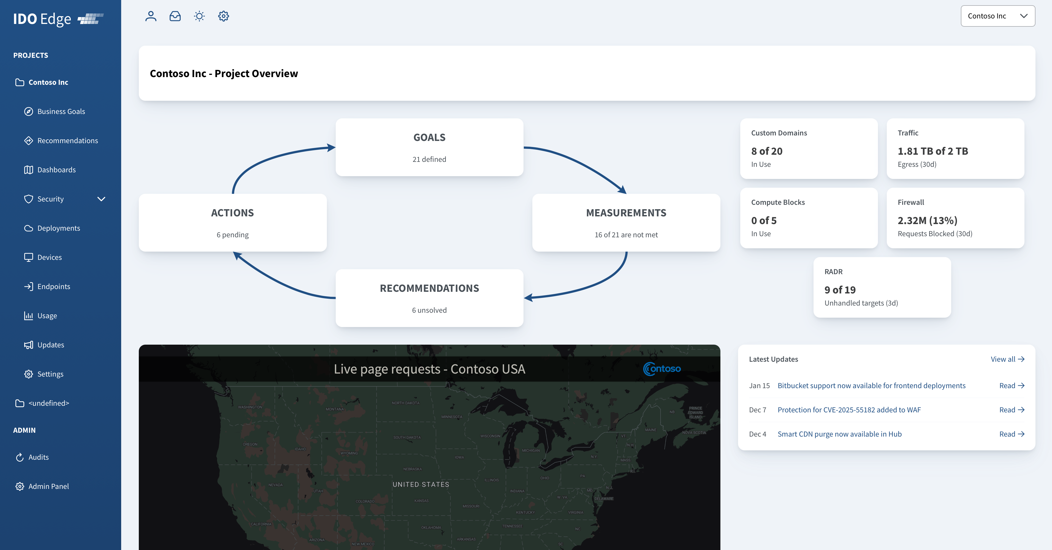Screen dimensions: 1052x550
Task: Click the Updates megaphone icon
Action: coord(29,345)
